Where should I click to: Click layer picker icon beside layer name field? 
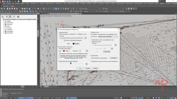[x=86, y=38]
